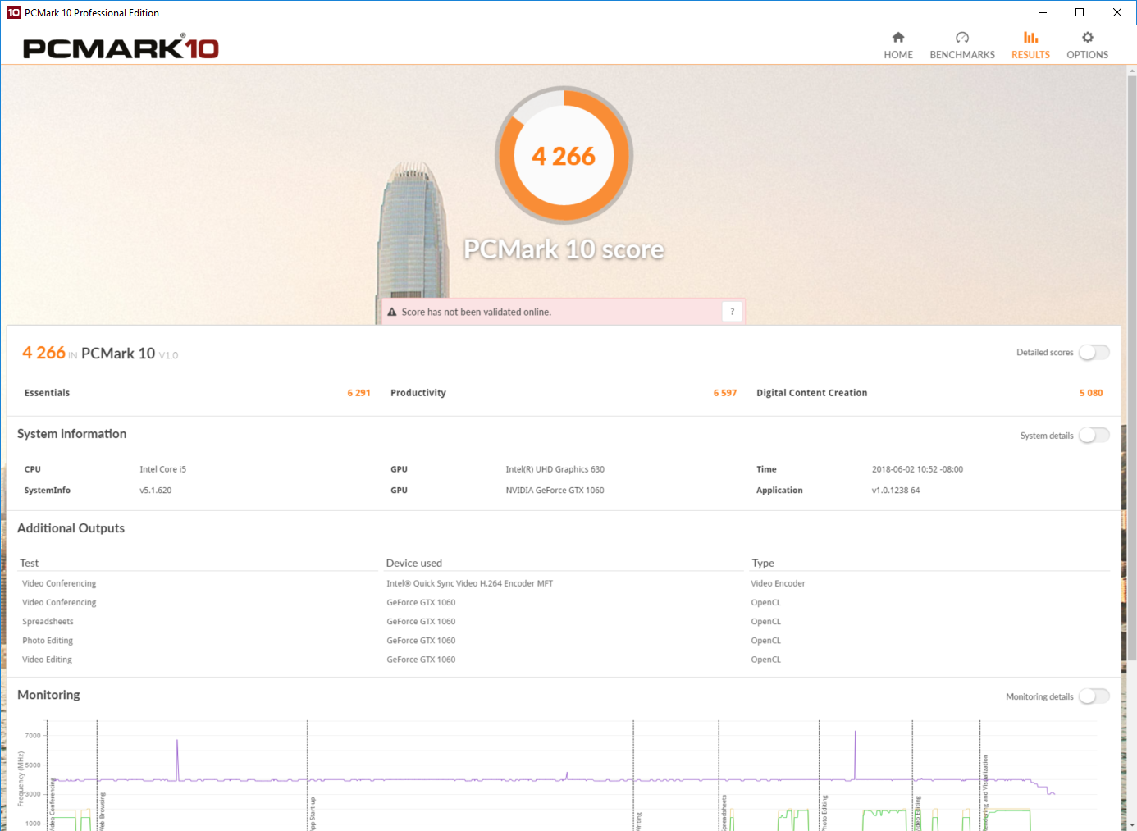Click the 'Video Encoder' type cell
The image size is (1137, 831).
(x=778, y=583)
